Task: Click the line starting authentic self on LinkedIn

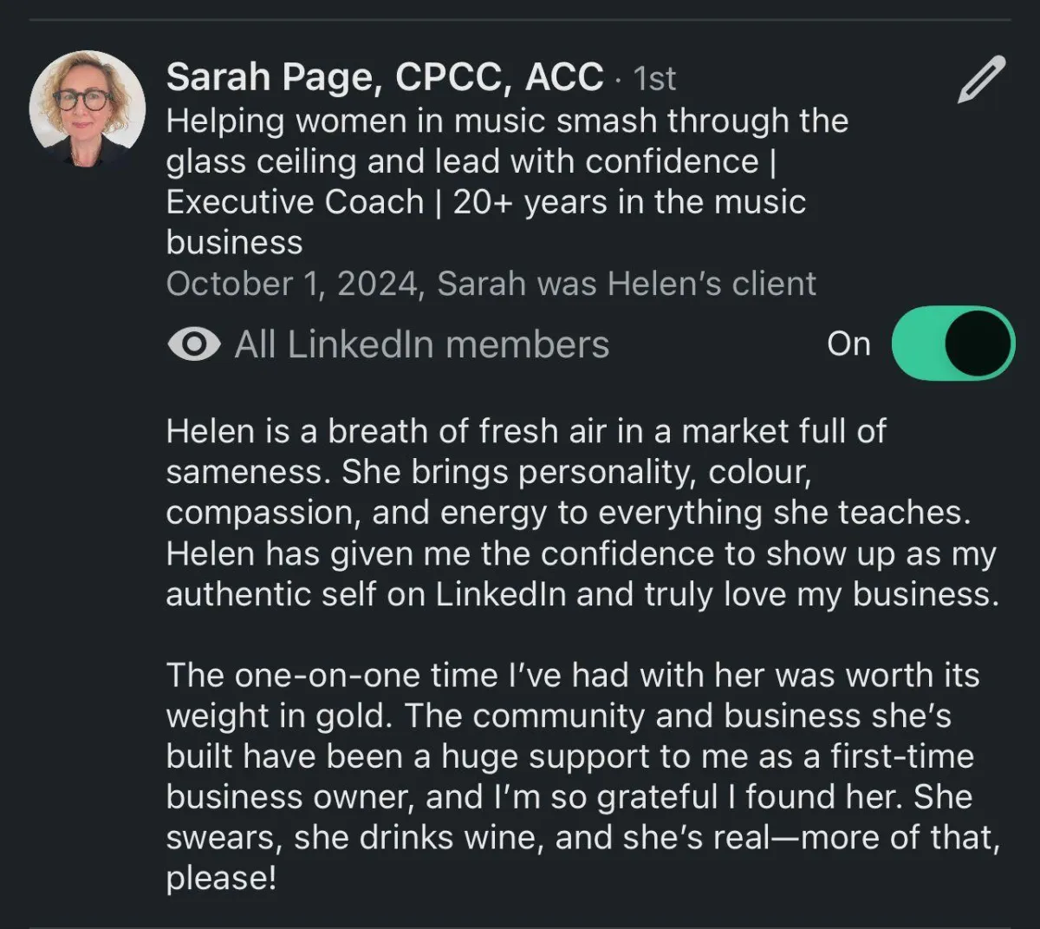Action: [x=582, y=594]
